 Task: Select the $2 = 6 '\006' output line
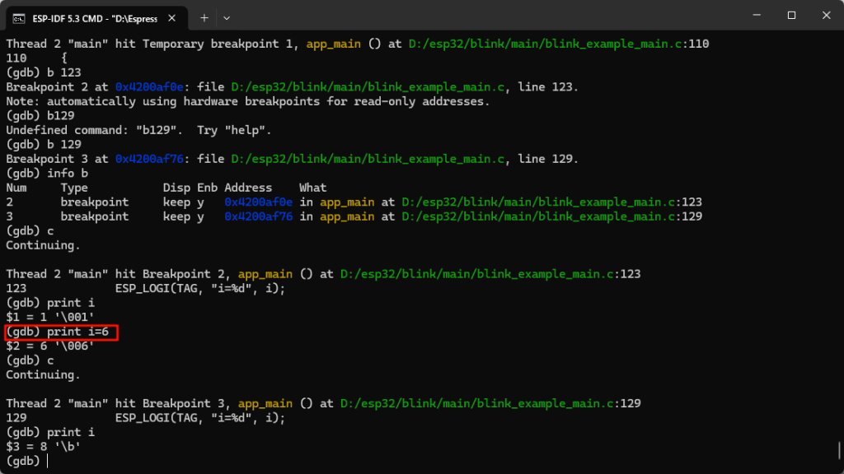point(49,345)
